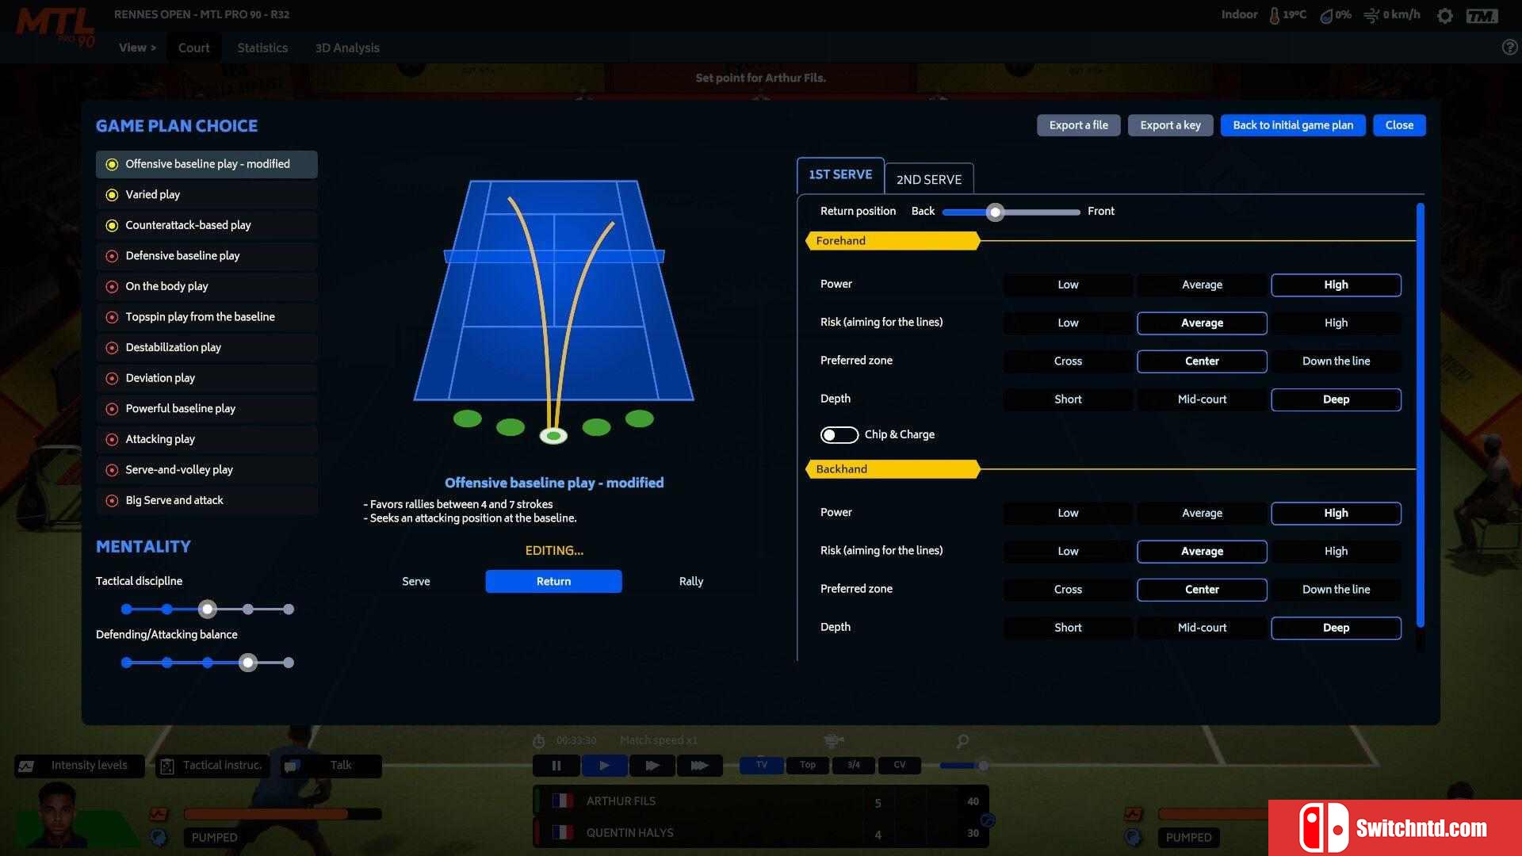Viewport: 1522px width, 856px height.
Task: Click the Statistics navigation icon
Action: pyautogui.click(x=260, y=47)
